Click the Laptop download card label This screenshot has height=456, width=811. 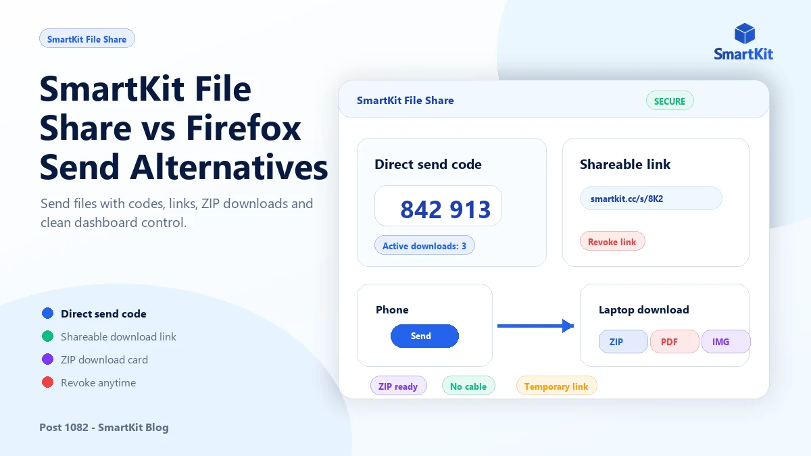pos(644,309)
